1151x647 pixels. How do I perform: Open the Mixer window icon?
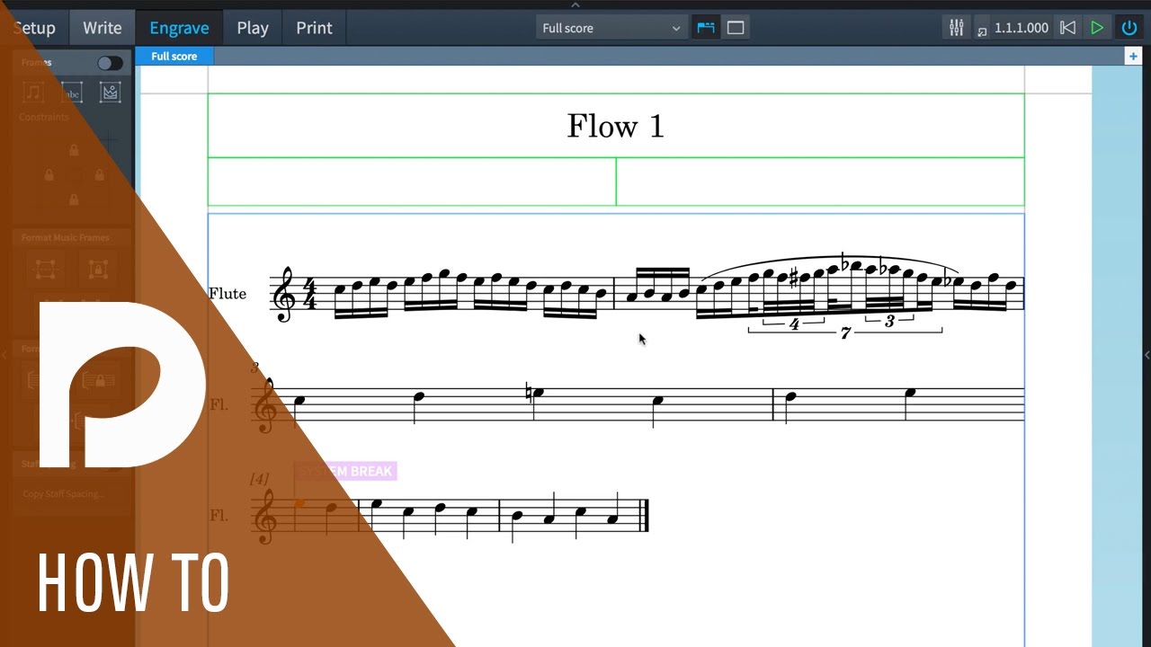956,28
